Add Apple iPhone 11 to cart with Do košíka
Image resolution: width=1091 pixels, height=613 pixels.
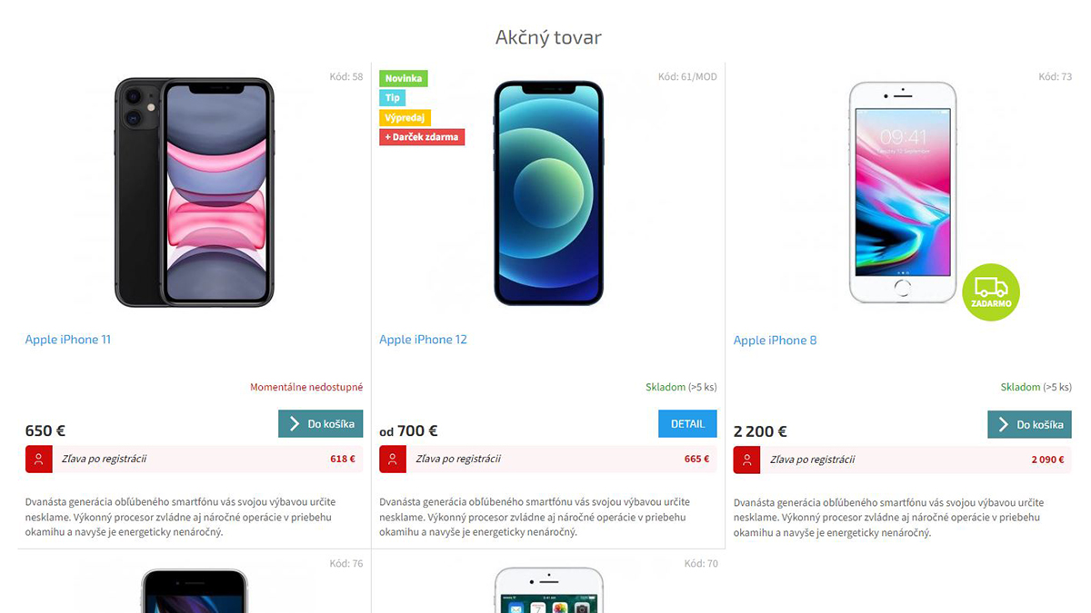pyautogui.click(x=321, y=424)
